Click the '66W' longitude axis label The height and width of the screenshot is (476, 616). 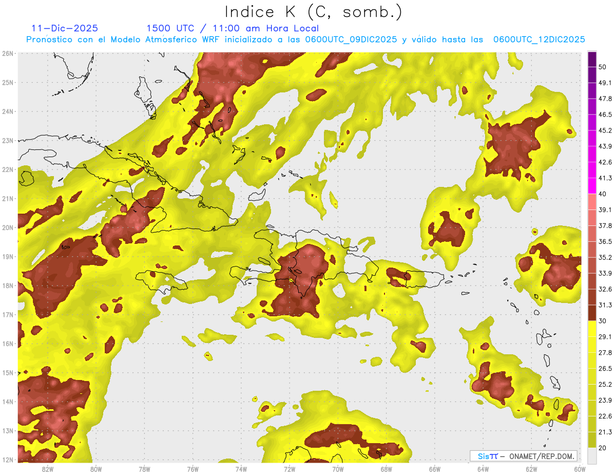(x=435, y=469)
